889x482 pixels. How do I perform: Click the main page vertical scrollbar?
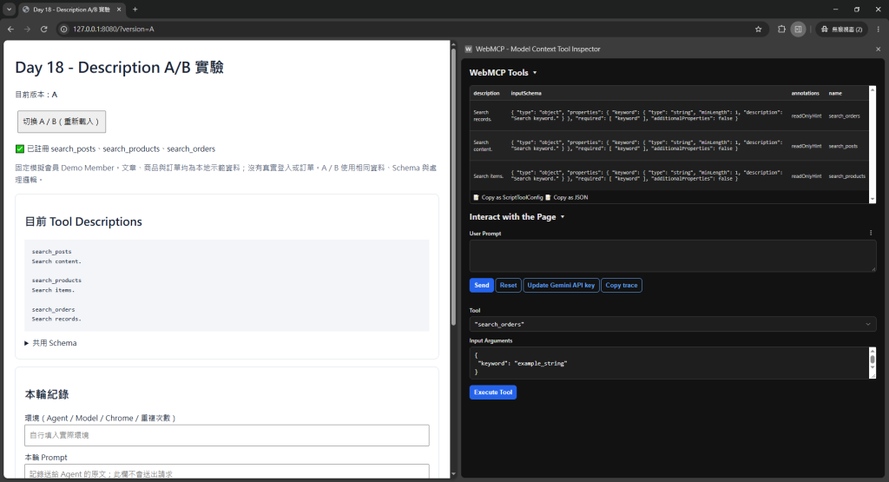point(453,187)
